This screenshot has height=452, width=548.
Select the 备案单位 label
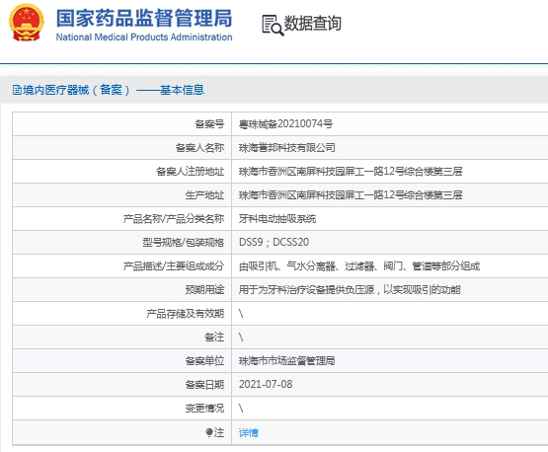(x=204, y=361)
